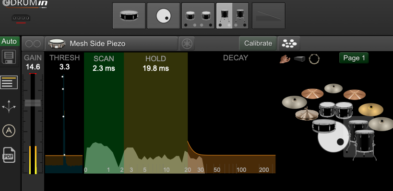
Task: Open the list settings view icon
Action: [x=9, y=82]
